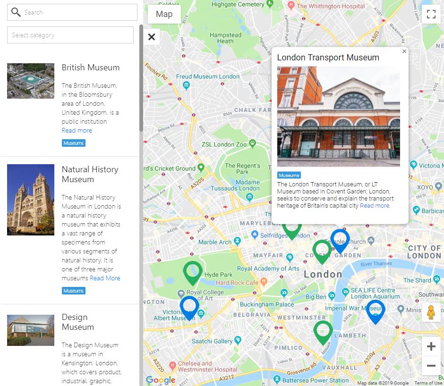This screenshot has width=444, height=386.
Task: Select the Natural History Museum title
Action: 90,174
